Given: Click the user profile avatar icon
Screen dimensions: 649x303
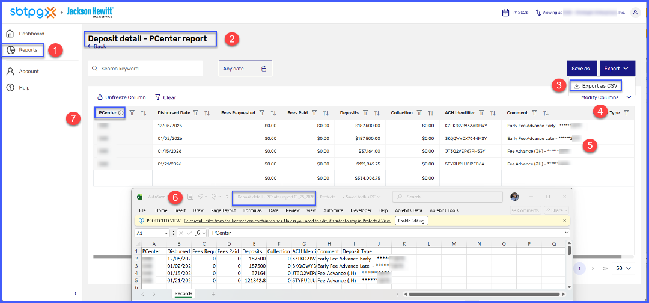Looking at the screenshot, I should click(635, 12).
